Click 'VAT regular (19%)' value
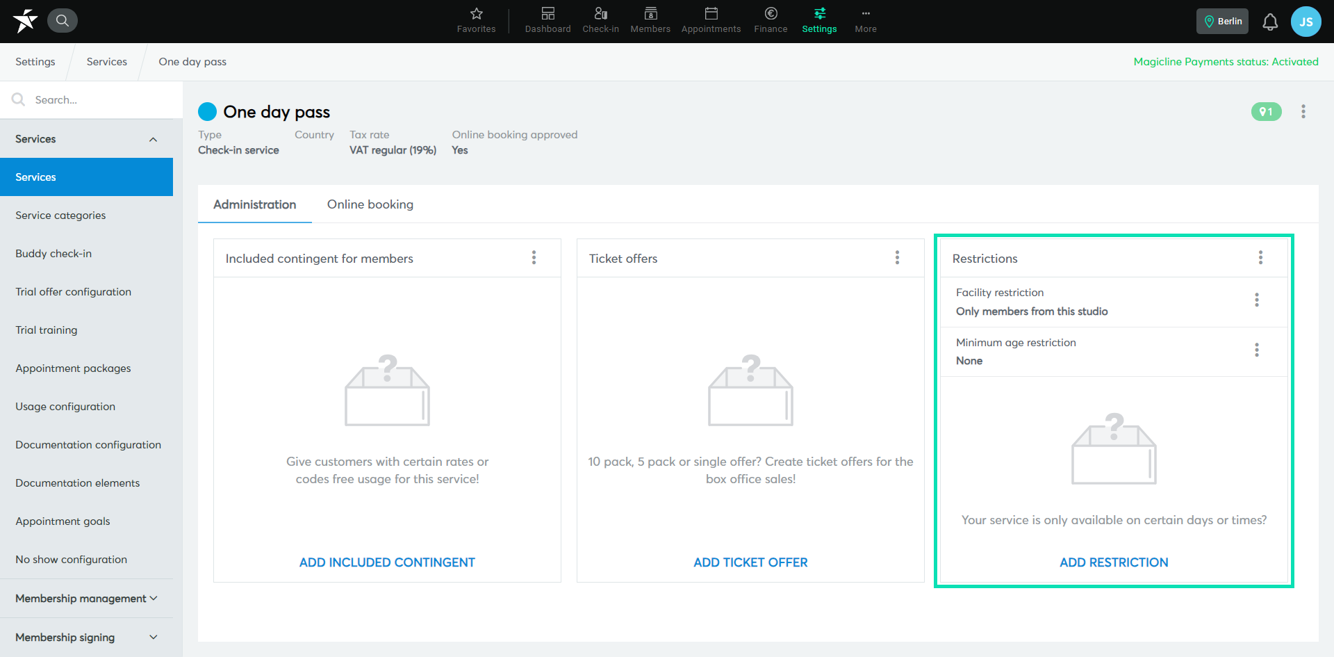 (393, 150)
